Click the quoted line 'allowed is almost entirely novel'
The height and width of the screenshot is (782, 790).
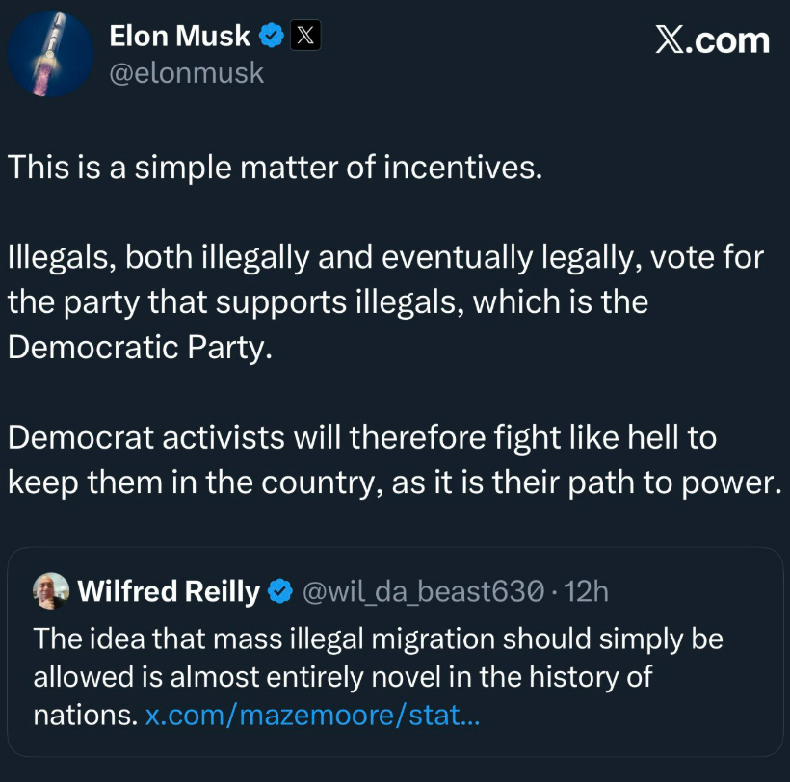pyautogui.click(x=342, y=677)
